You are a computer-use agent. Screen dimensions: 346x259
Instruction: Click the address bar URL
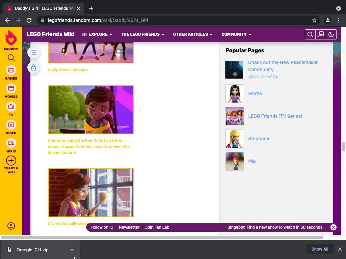click(98, 20)
